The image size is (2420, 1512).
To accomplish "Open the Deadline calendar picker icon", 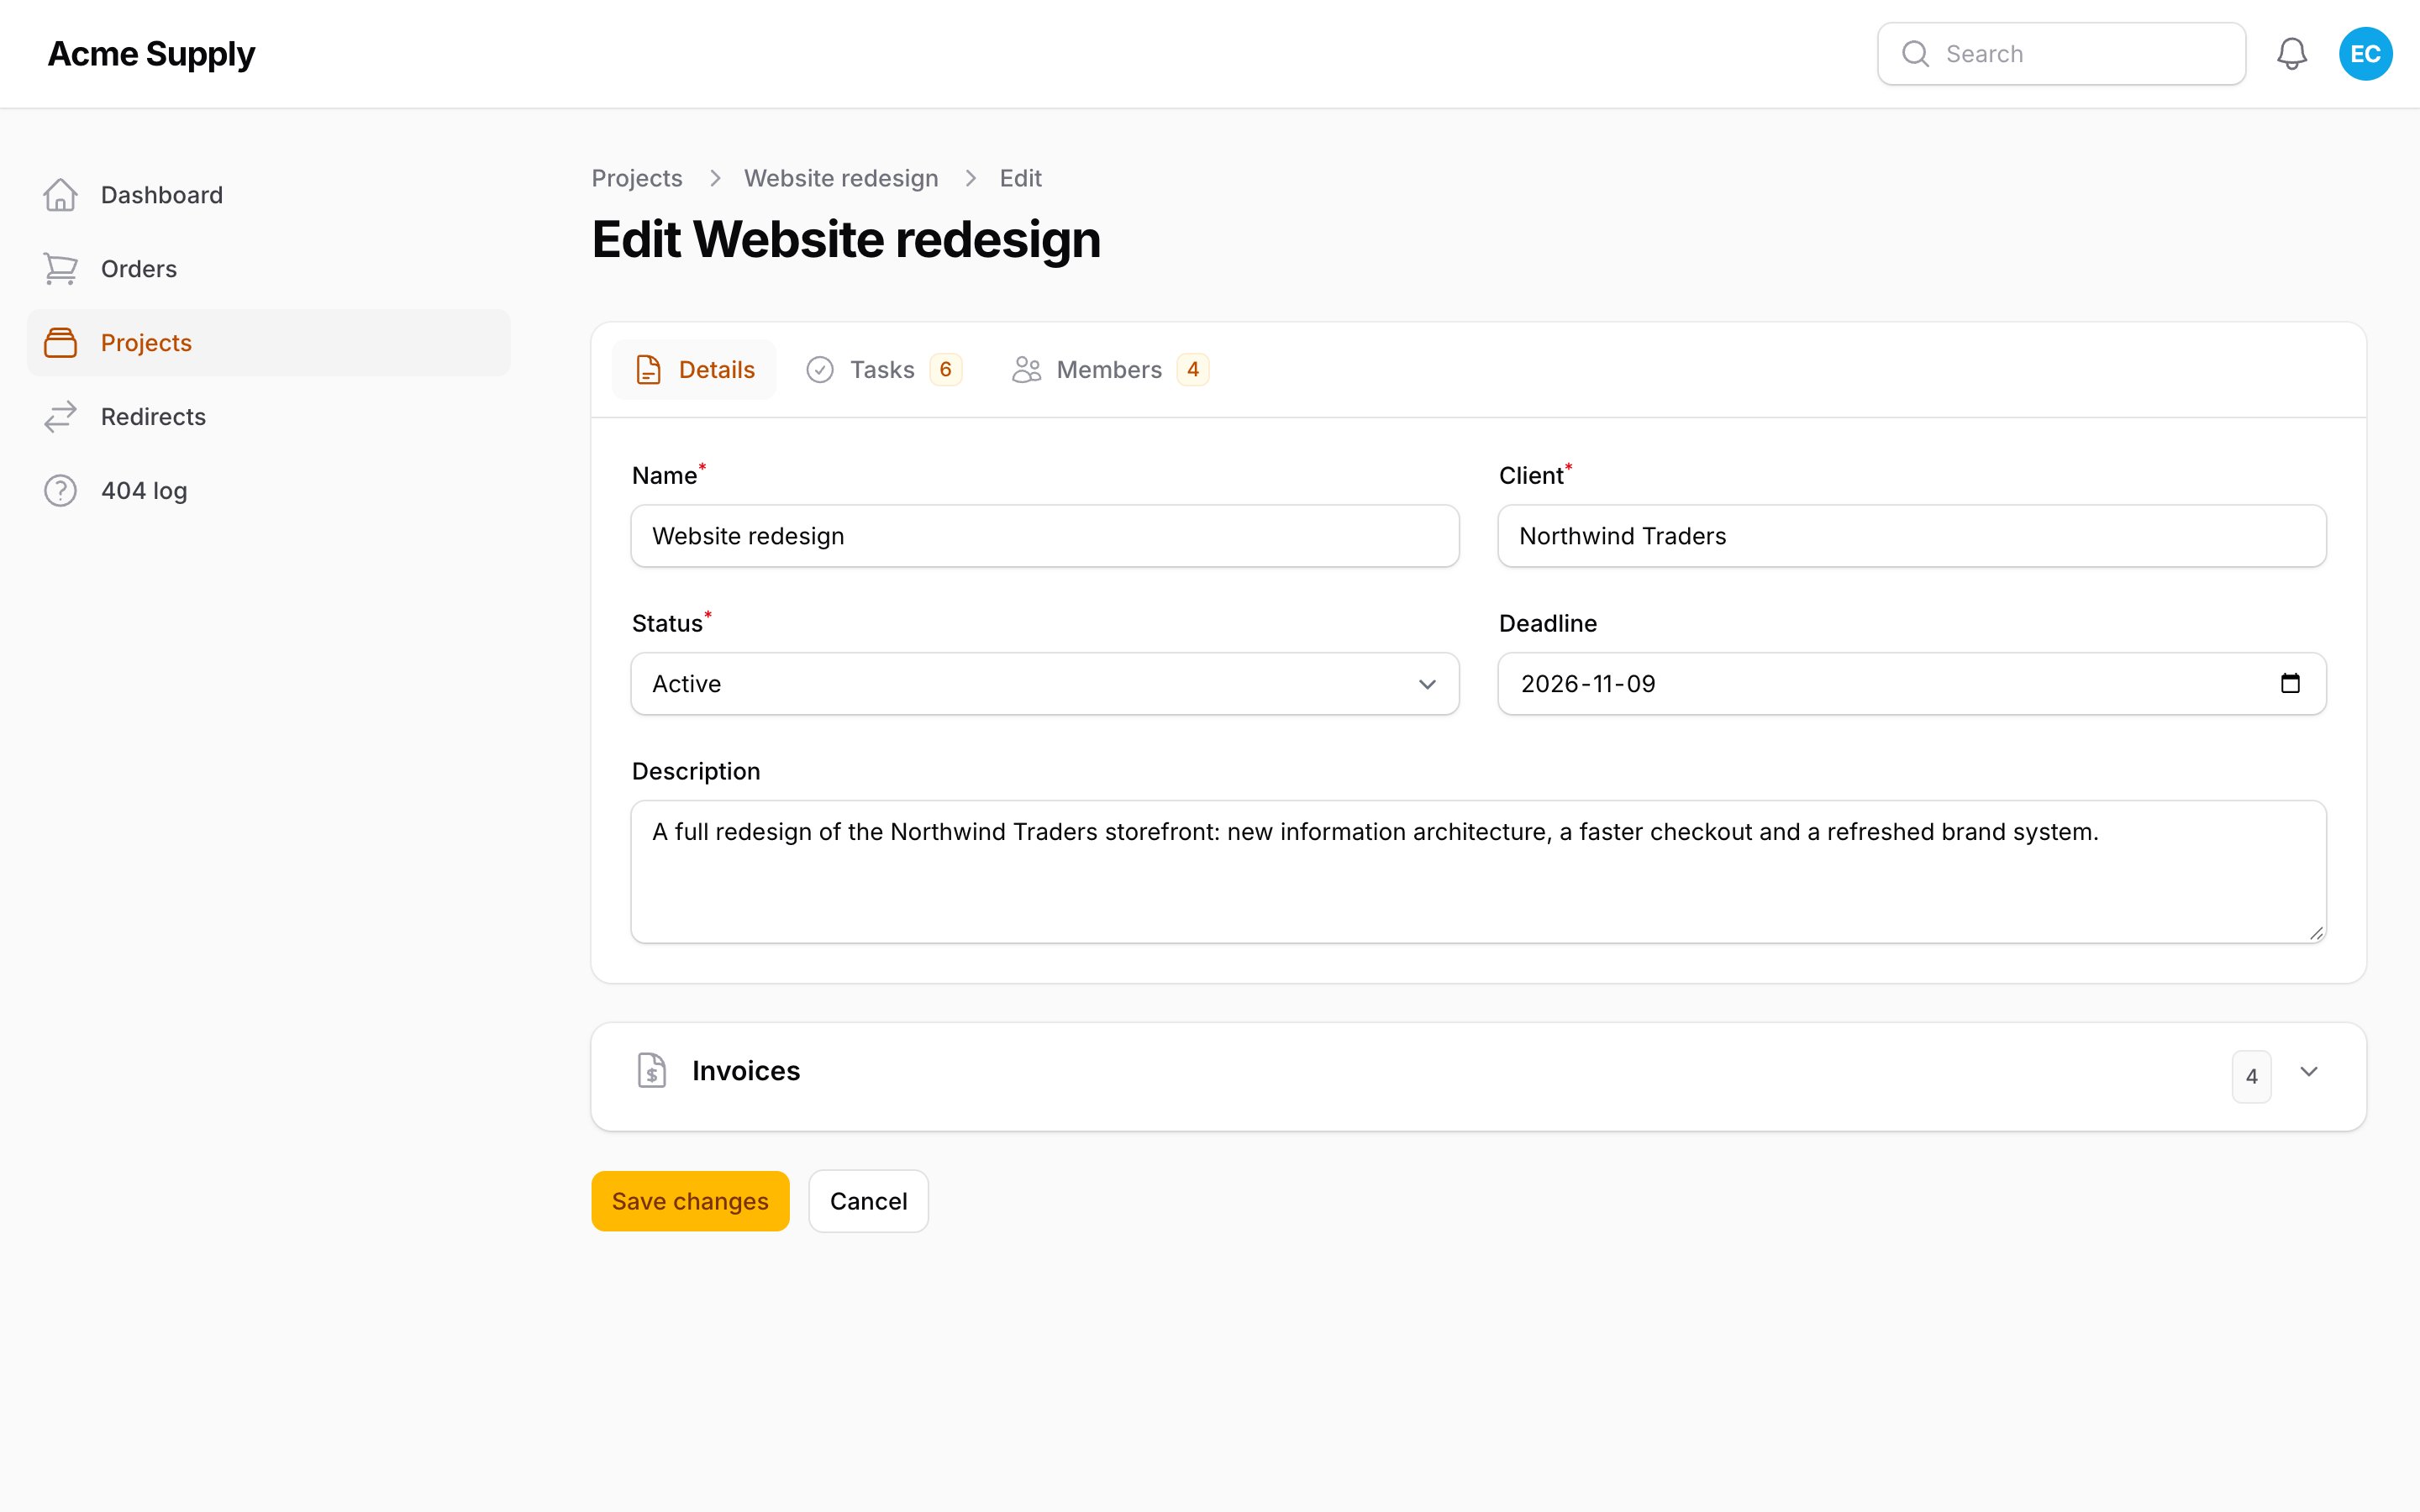I will 2290,684.
